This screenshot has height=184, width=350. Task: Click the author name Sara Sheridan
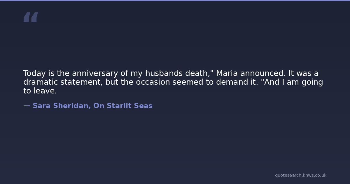click(61, 106)
